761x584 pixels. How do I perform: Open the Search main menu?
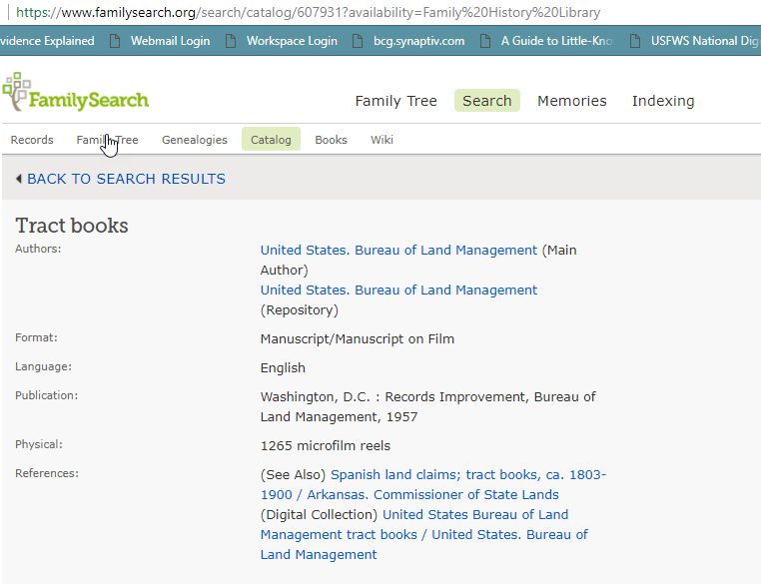click(486, 101)
